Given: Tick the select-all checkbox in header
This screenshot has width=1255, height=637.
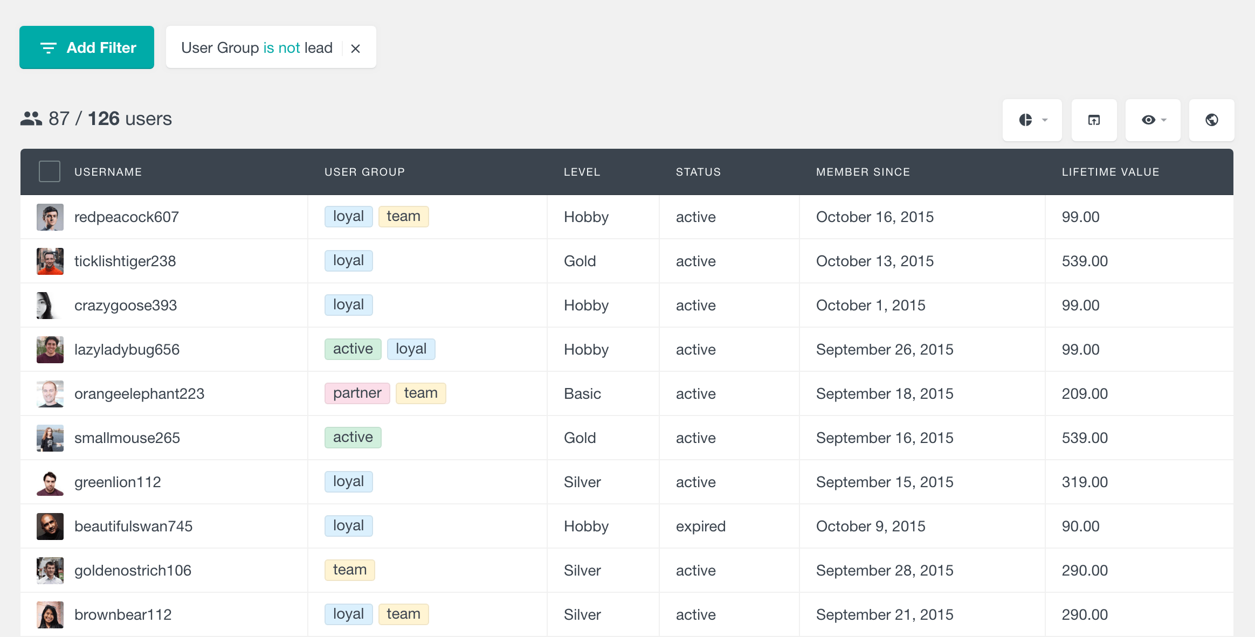Looking at the screenshot, I should point(50,171).
